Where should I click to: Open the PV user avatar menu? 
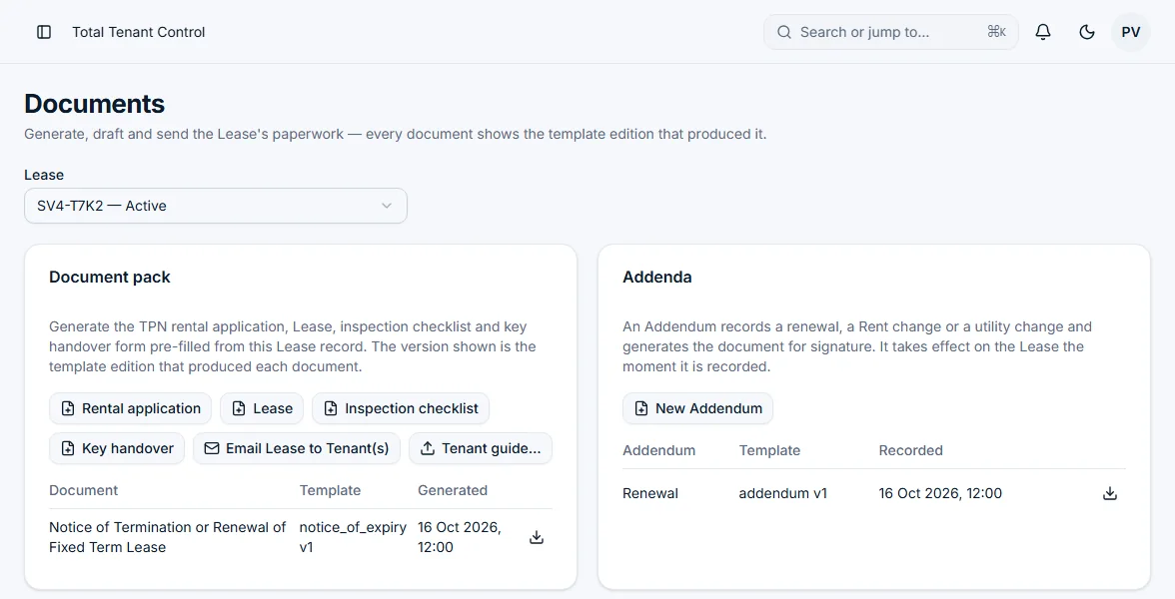1131,32
